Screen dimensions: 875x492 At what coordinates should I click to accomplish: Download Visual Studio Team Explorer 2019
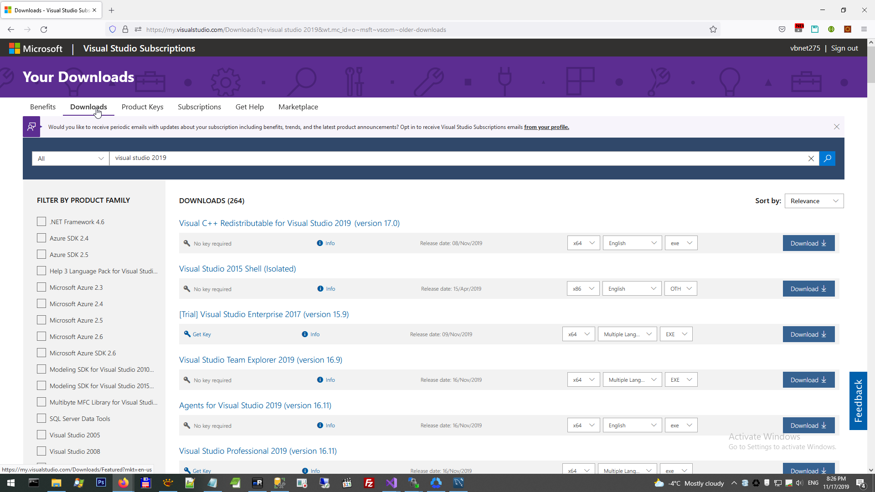click(x=808, y=380)
